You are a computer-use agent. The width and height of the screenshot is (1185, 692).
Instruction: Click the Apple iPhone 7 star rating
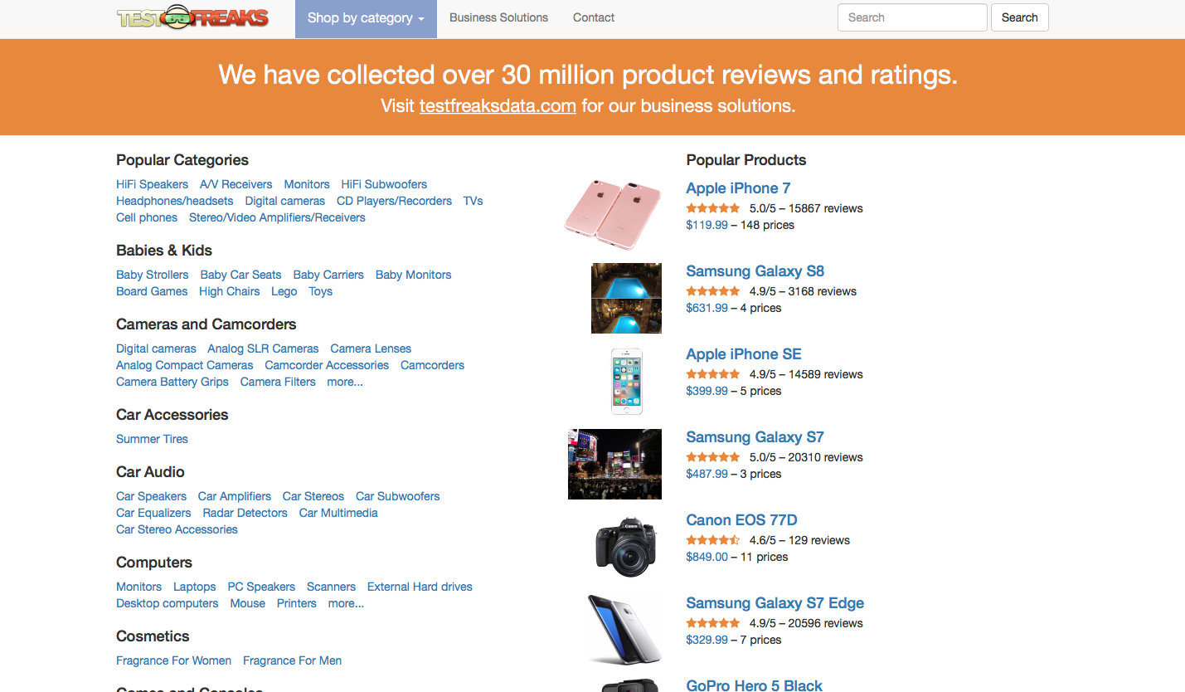[713, 208]
